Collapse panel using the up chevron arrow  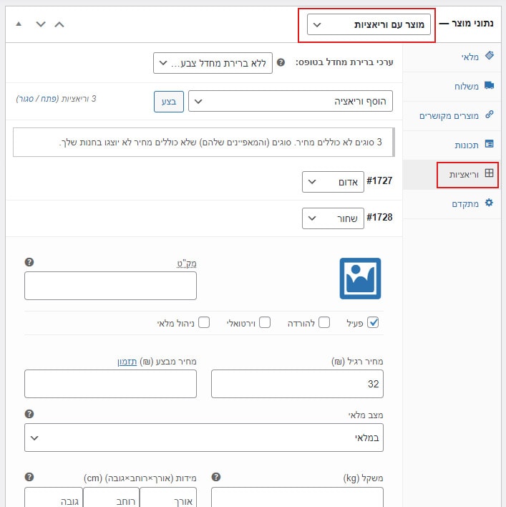59,24
